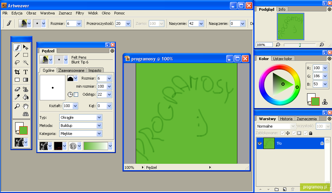Switch to the Historia tab
Screen dimensions: 332x193
click(286, 119)
